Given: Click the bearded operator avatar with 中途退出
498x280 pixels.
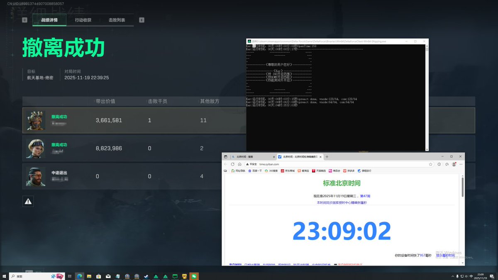Looking at the screenshot, I should point(36,176).
